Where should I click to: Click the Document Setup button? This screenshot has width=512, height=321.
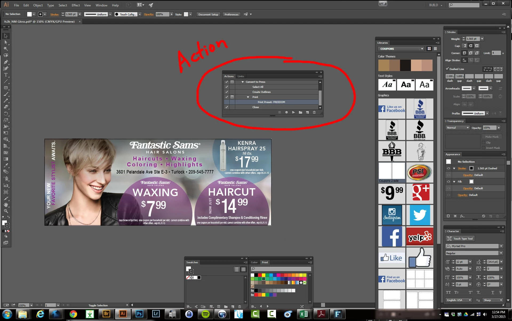[208, 14]
